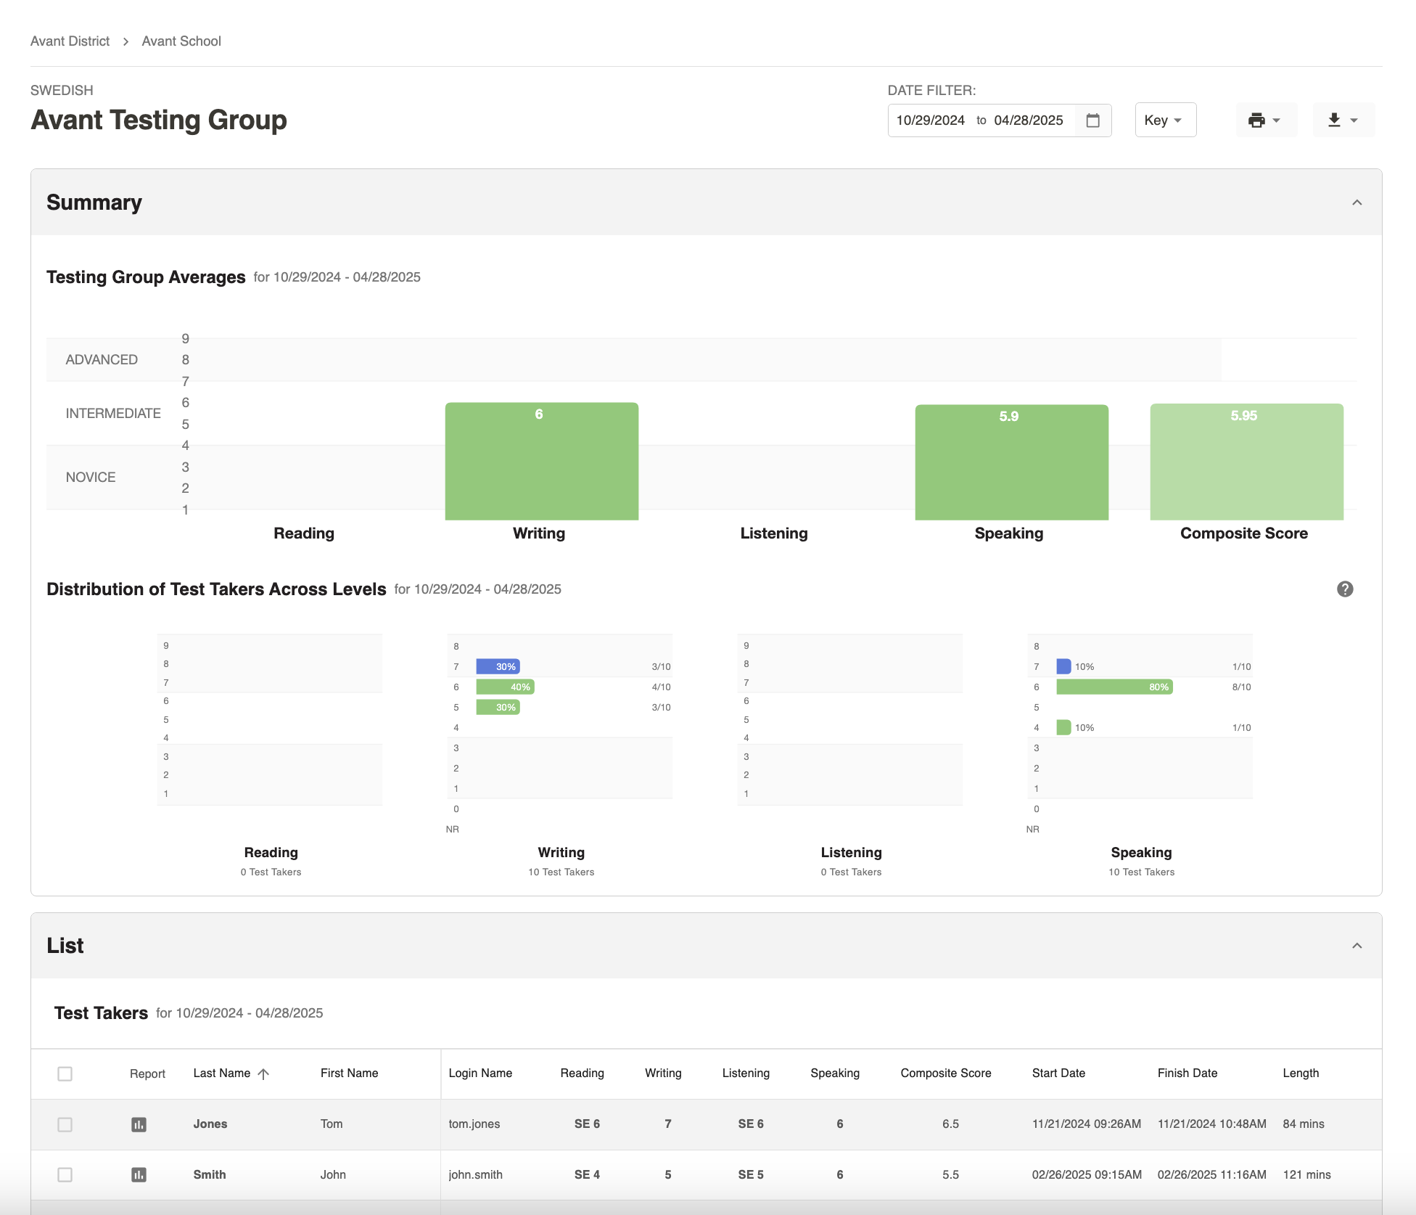Select the john.smith login name cell

(x=475, y=1175)
